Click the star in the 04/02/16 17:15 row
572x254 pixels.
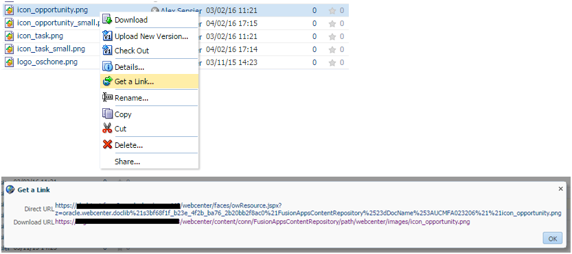click(332, 24)
